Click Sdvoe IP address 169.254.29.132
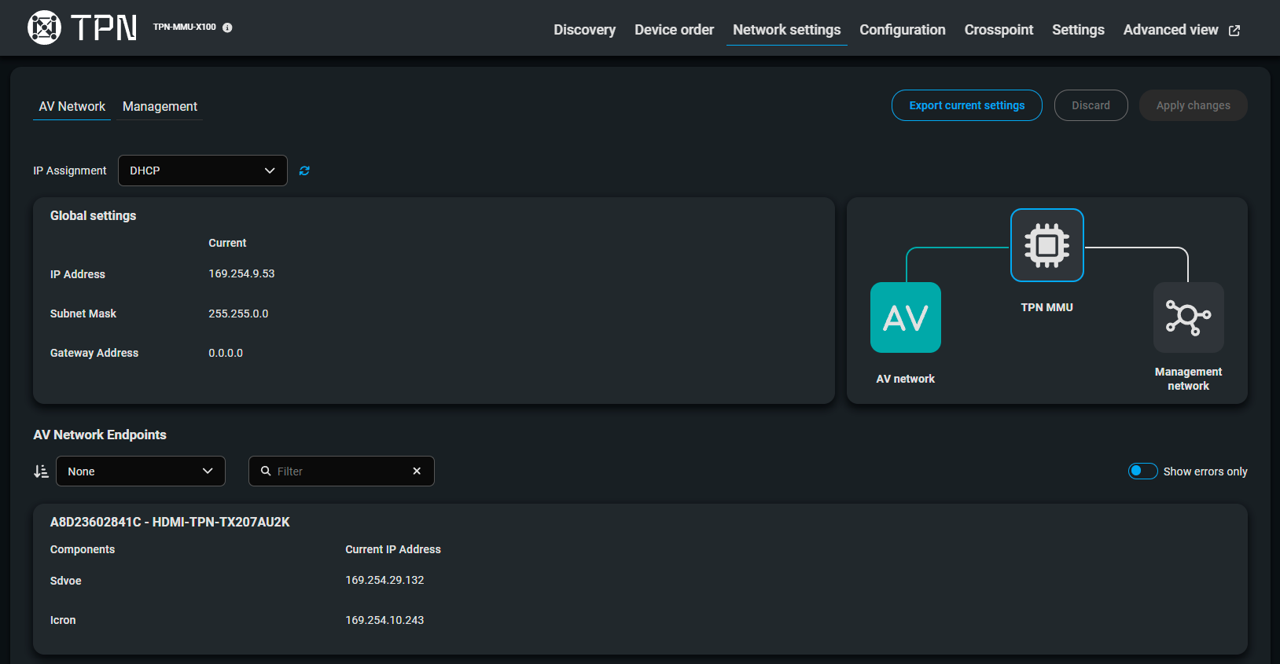This screenshot has height=664, width=1280. [x=384, y=580]
